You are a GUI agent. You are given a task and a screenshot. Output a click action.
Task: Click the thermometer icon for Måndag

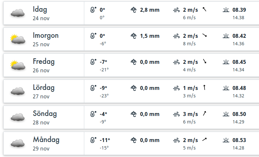pos(93,140)
